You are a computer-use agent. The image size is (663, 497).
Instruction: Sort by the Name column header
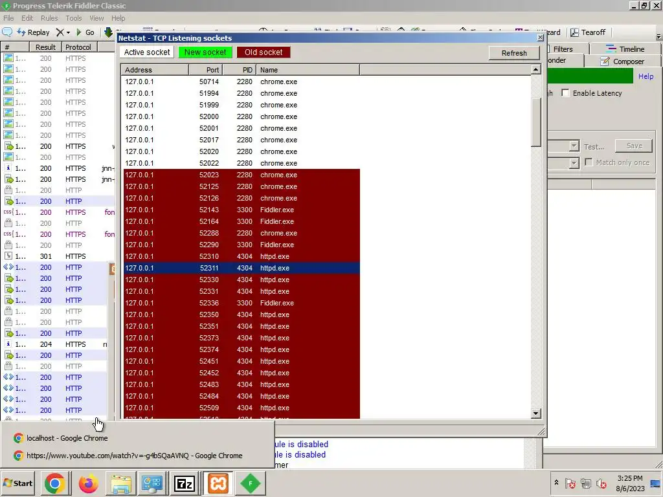click(308, 70)
